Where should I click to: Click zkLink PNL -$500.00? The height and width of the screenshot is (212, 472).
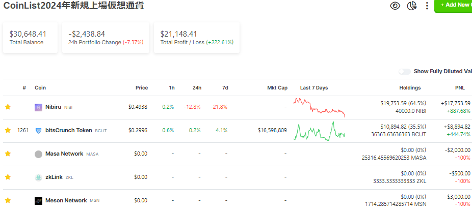click(460, 173)
